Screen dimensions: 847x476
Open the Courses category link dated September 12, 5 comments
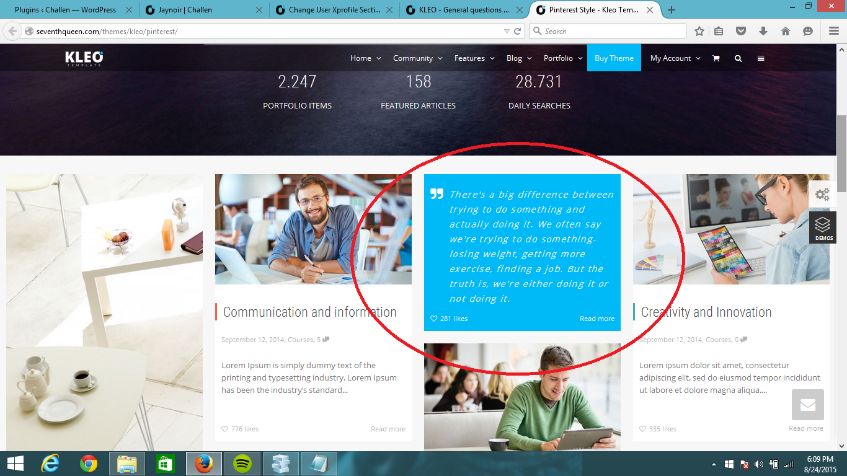click(301, 340)
